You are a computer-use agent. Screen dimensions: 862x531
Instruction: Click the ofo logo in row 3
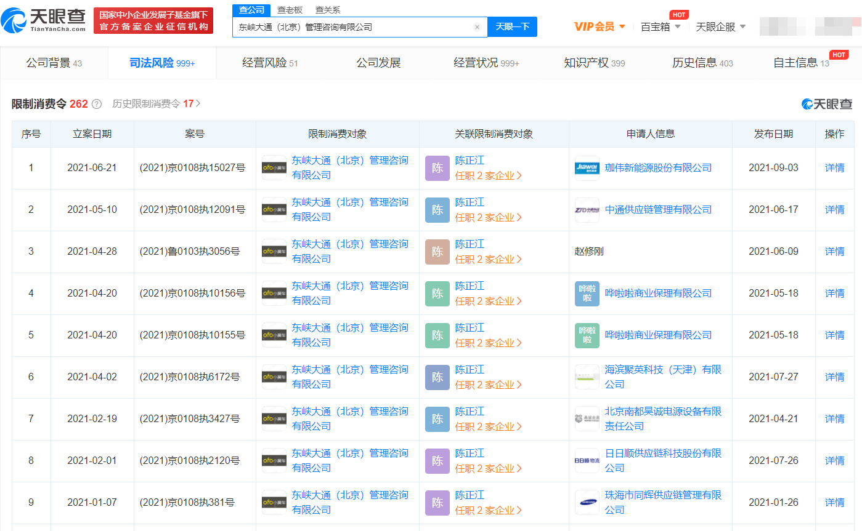(x=274, y=252)
